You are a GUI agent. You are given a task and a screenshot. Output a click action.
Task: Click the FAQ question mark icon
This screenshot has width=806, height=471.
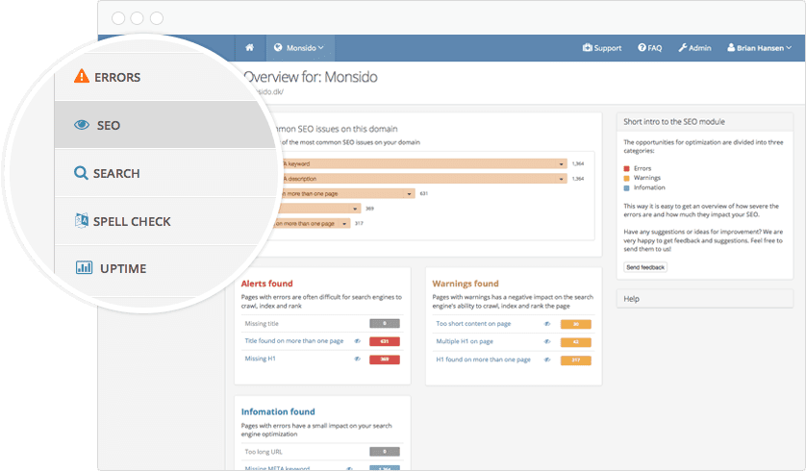642,47
